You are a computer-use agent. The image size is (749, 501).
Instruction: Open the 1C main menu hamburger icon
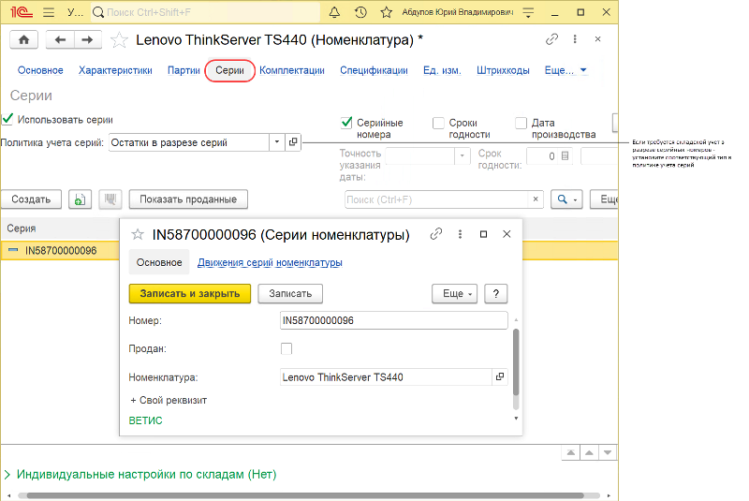click(x=49, y=12)
